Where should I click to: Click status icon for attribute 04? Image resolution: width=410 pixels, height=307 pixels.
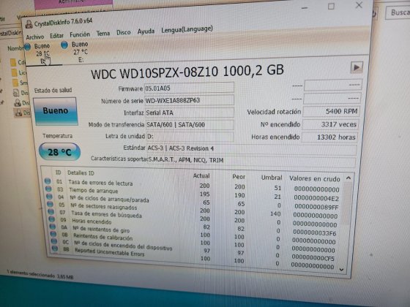click(x=50, y=197)
